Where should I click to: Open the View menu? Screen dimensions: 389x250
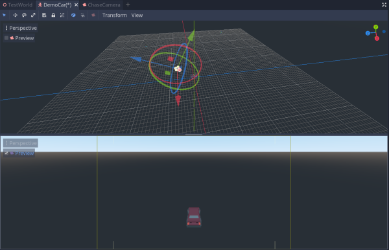[x=137, y=15]
